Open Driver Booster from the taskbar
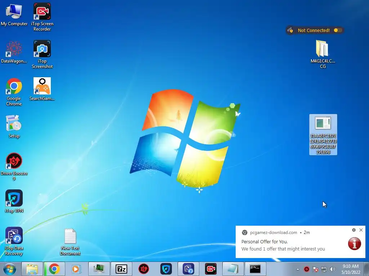 (x=143, y=269)
